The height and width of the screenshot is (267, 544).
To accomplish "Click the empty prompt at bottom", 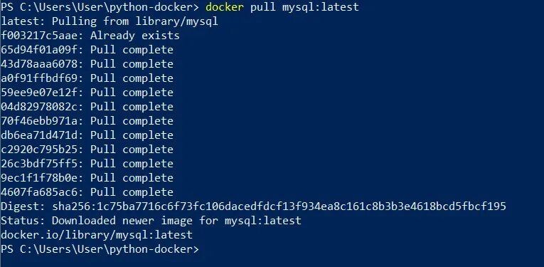I will [100, 249].
